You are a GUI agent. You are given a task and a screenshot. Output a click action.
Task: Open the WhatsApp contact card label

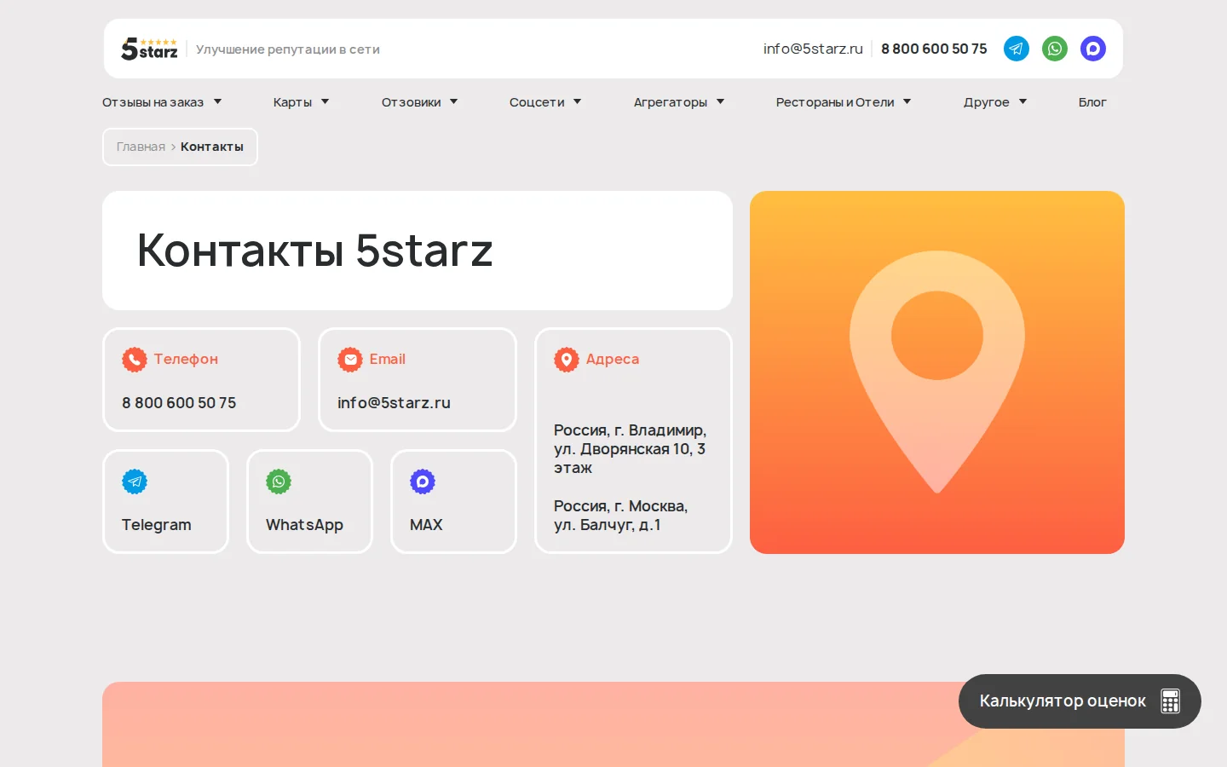click(304, 525)
